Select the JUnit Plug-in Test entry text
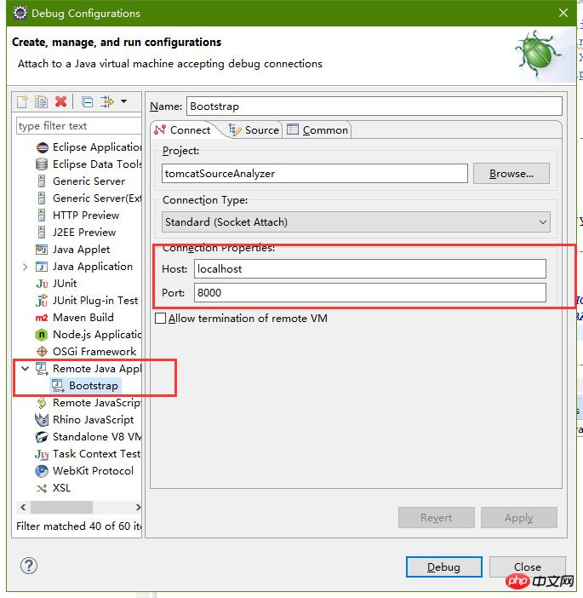The width and height of the screenshot is (583, 598). click(95, 301)
